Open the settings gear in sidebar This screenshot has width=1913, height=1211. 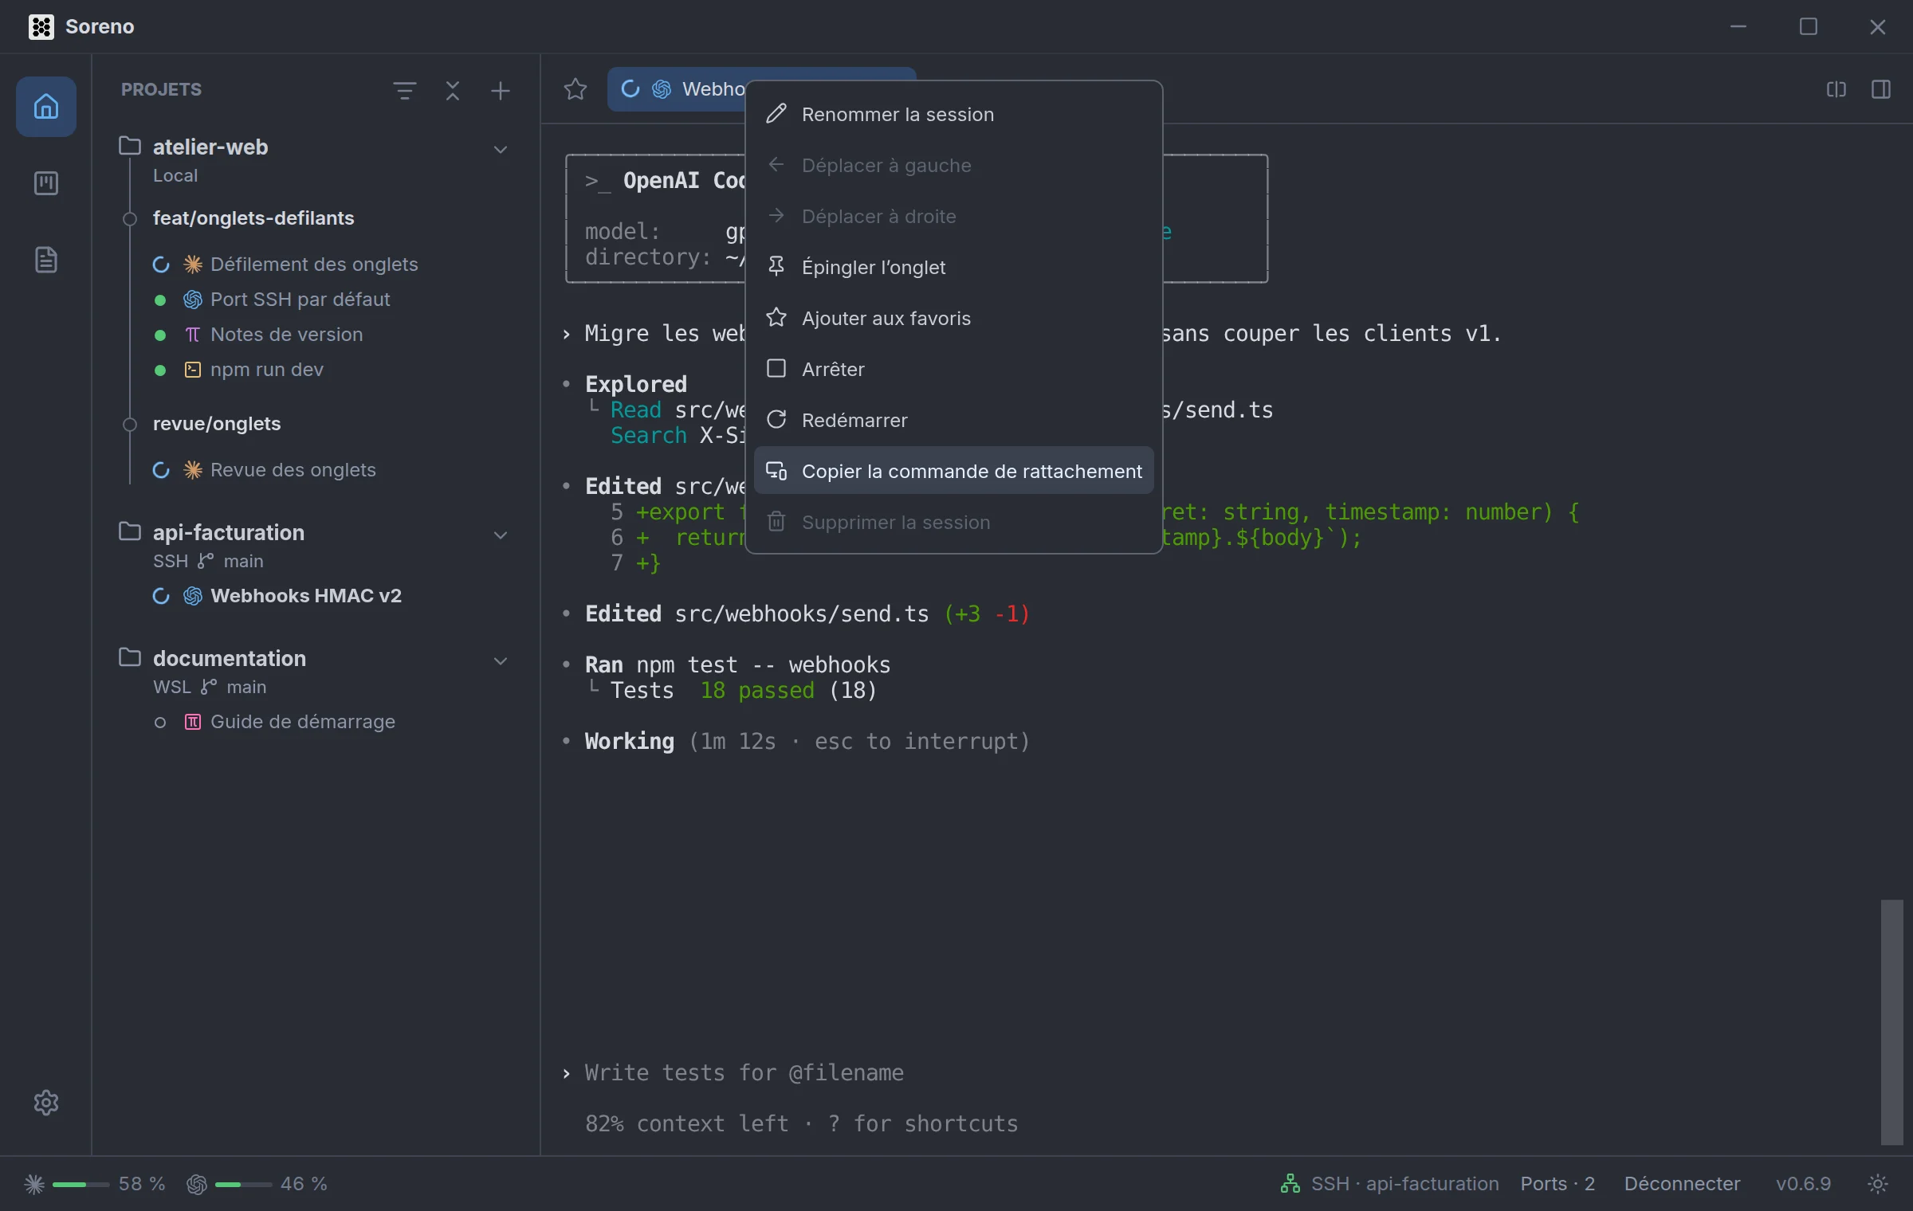(x=46, y=1103)
